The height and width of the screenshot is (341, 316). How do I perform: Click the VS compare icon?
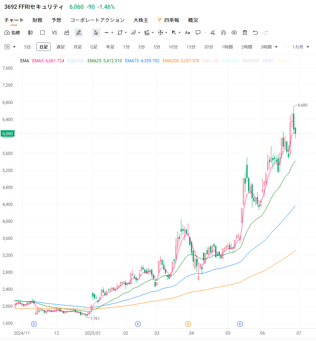tap(54, 33)
